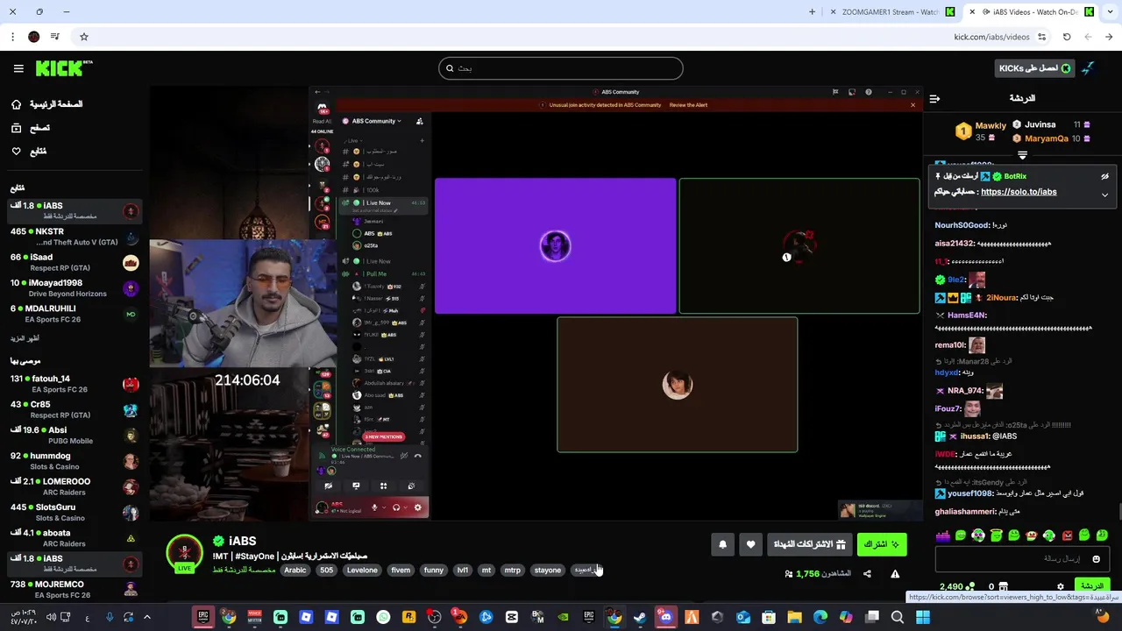Show hidden system tray icons
This screenshot has height=631, width=1122.
tap(147, 617)
